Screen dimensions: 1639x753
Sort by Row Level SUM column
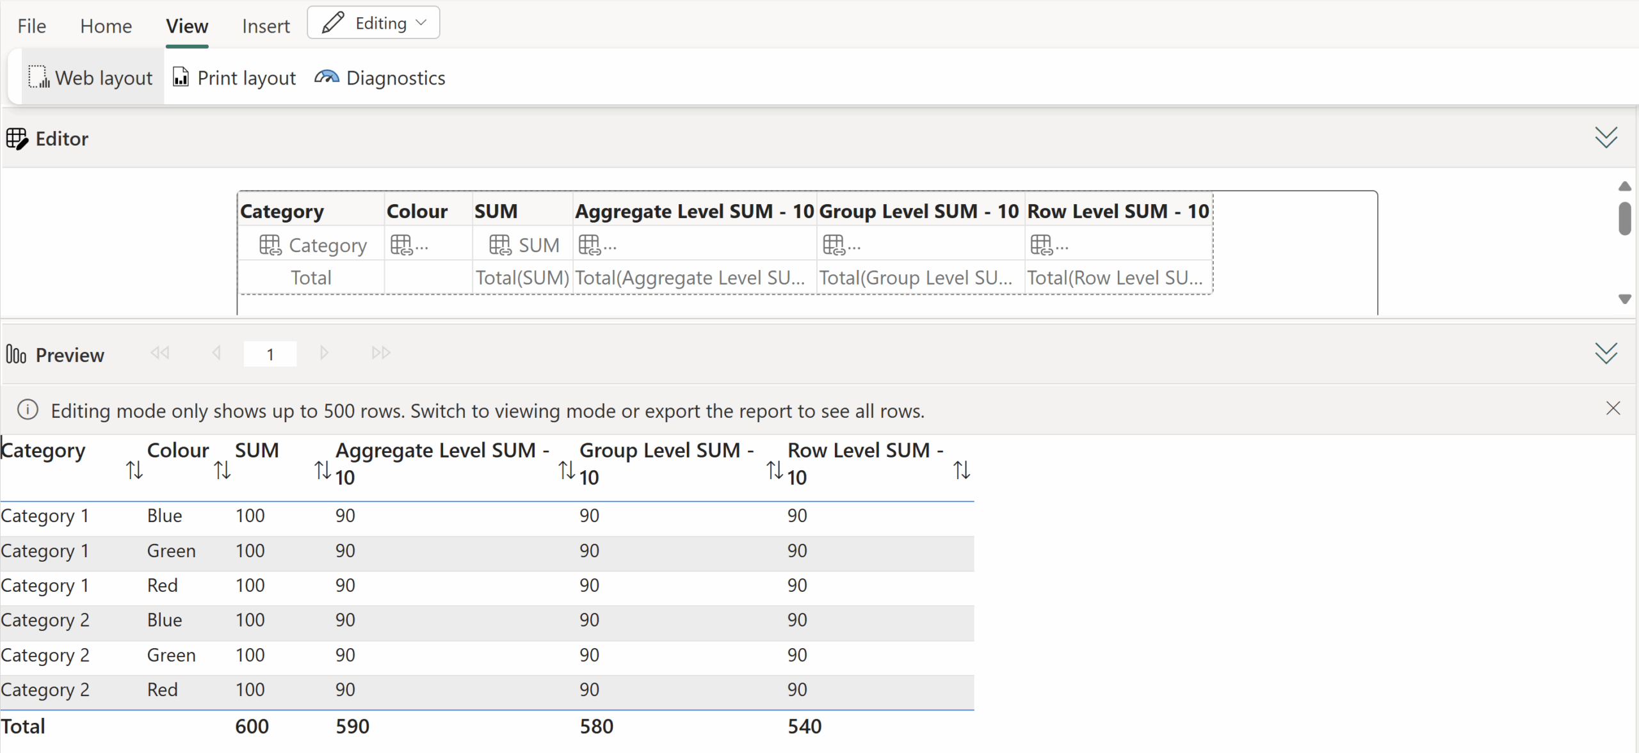[x=962, y=471]
